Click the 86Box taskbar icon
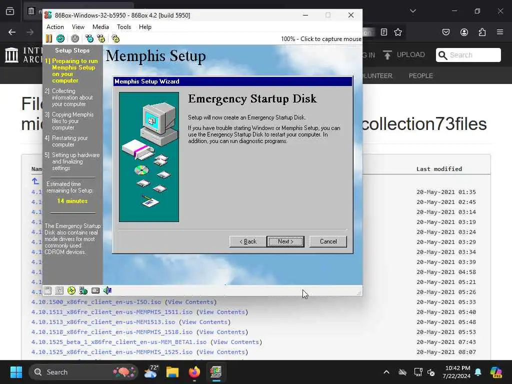The height and width of the screenshot is (384, 512). (x=216, y=372)
